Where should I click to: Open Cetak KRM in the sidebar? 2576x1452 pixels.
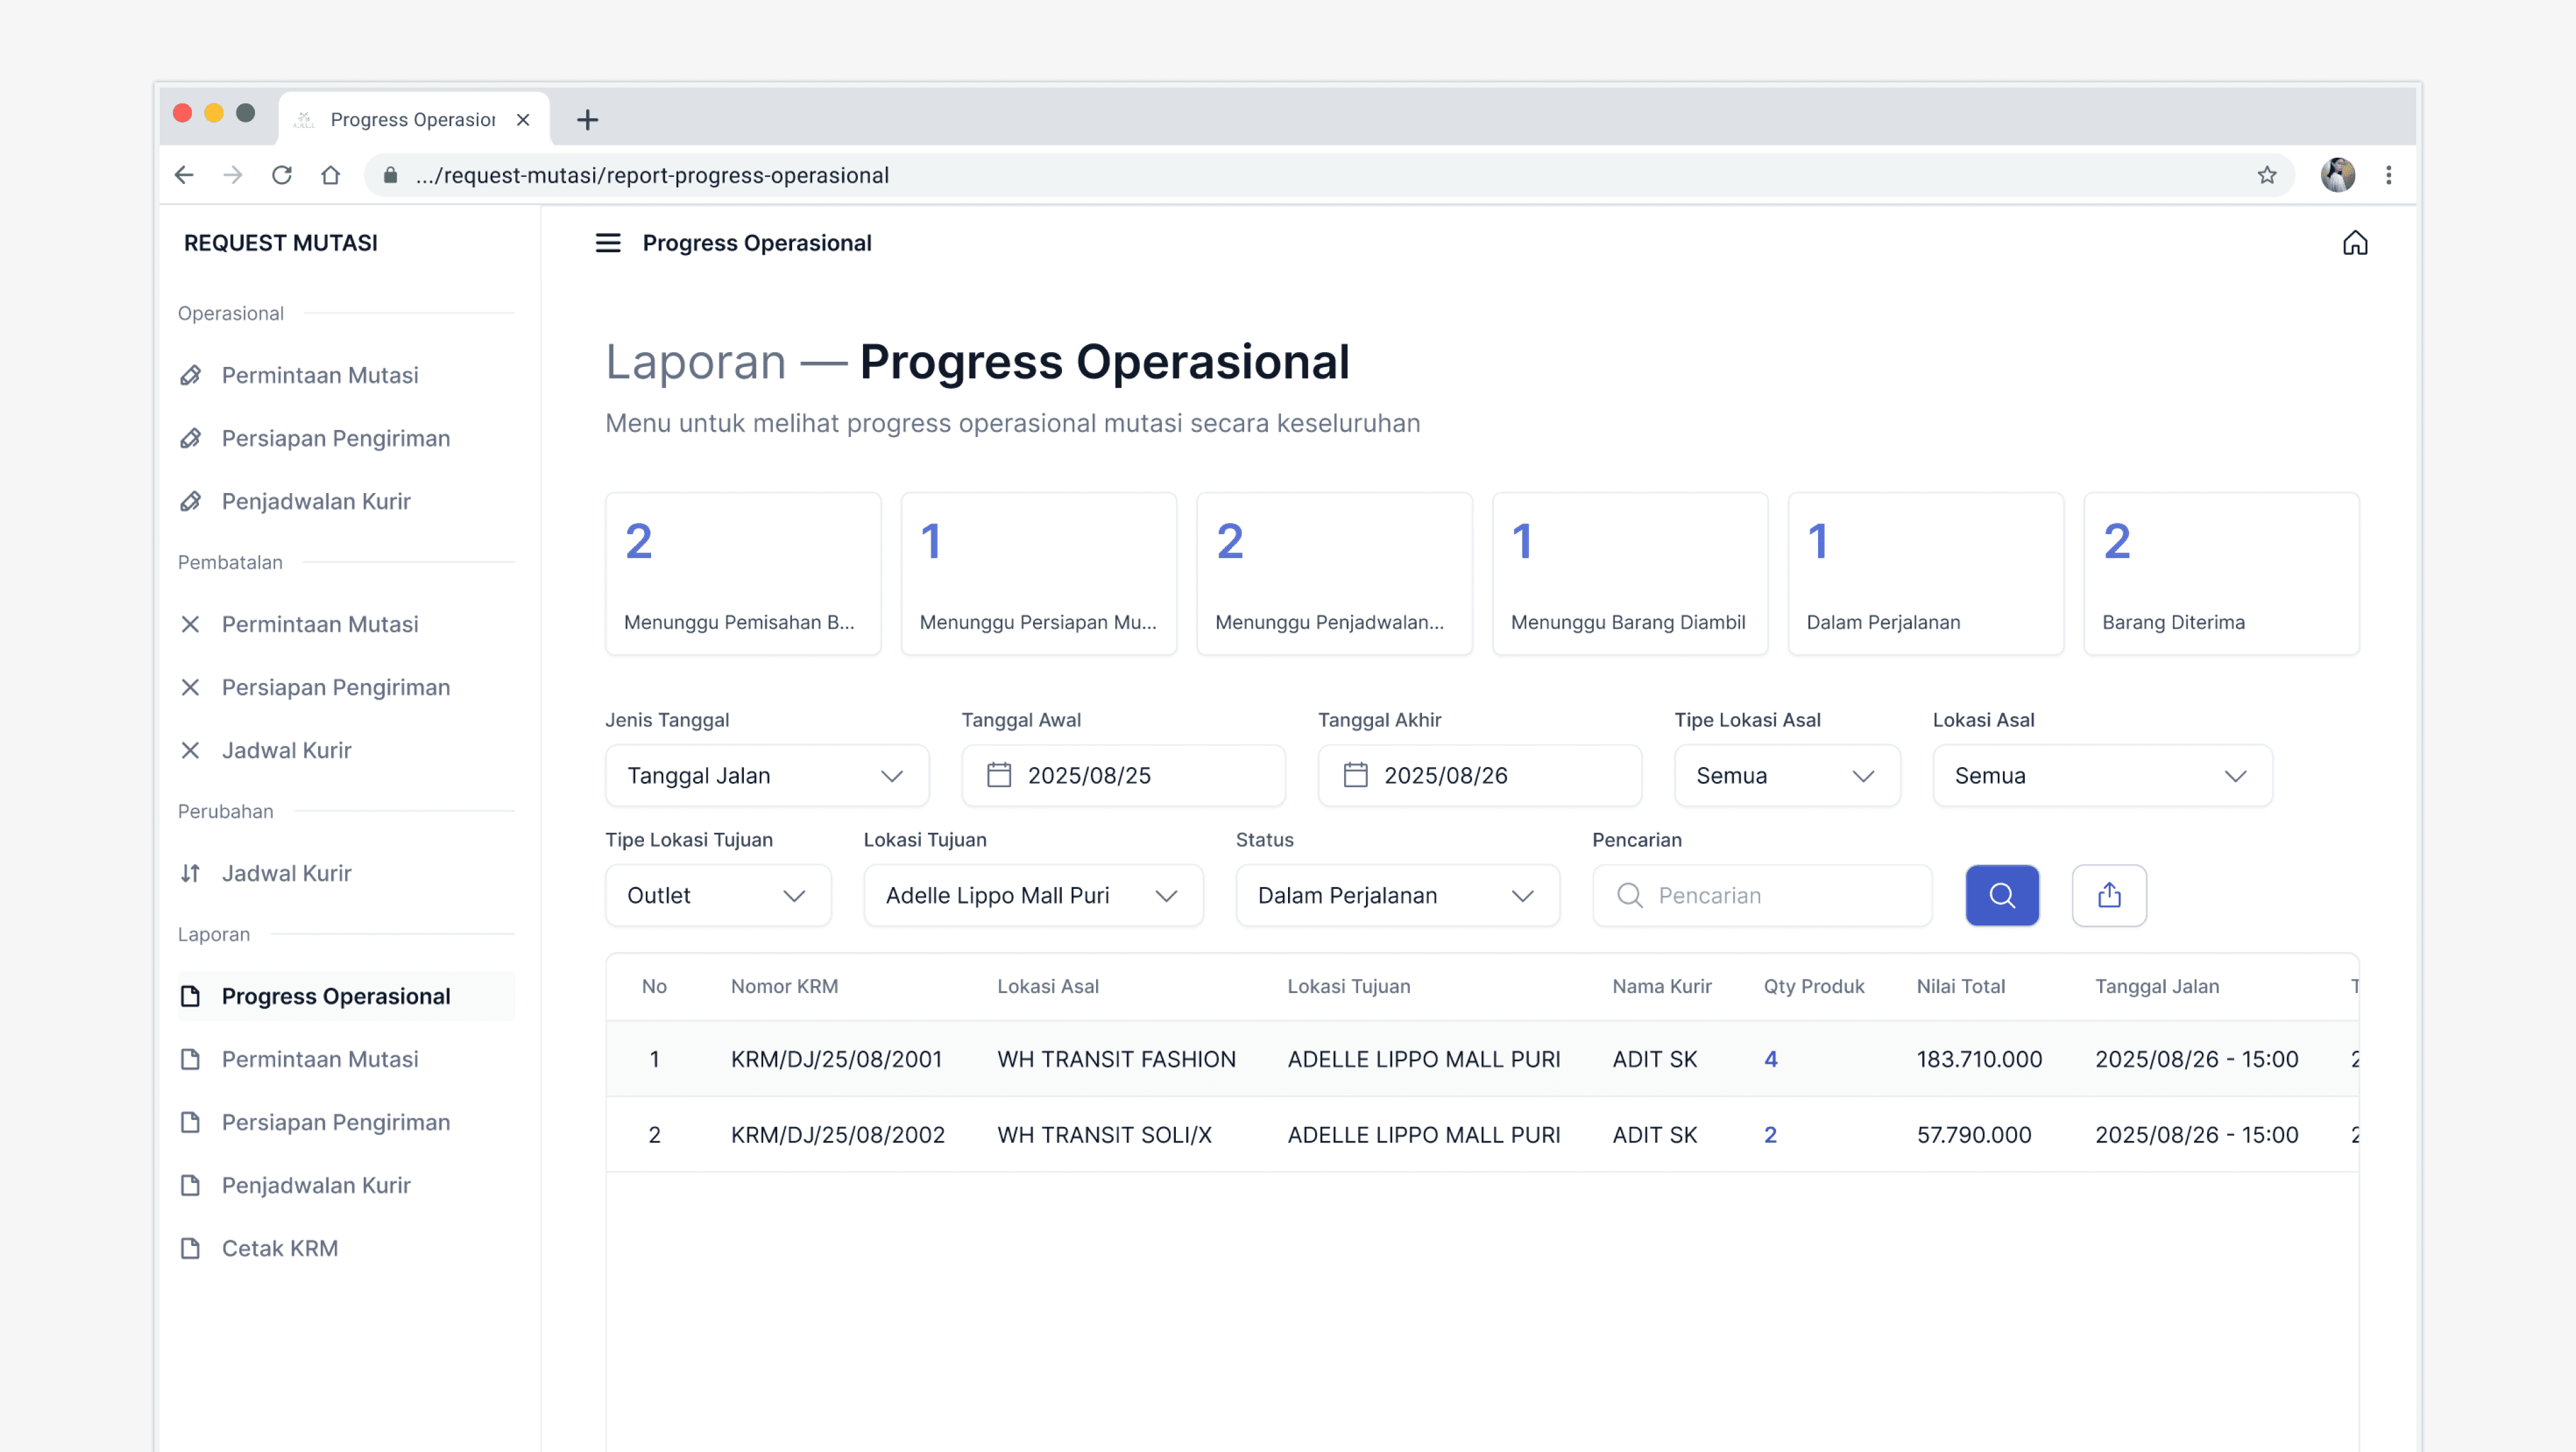tap(279, 1247)
